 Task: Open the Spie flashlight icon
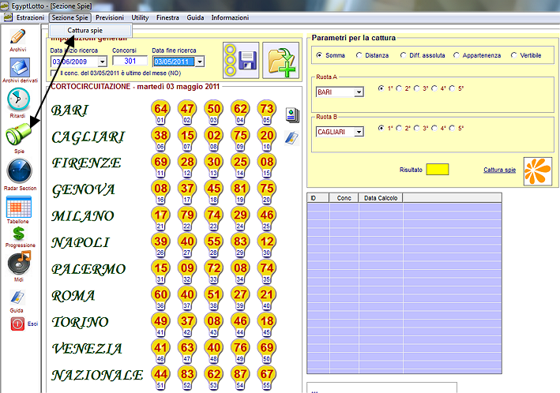click(x=19, y=134)
